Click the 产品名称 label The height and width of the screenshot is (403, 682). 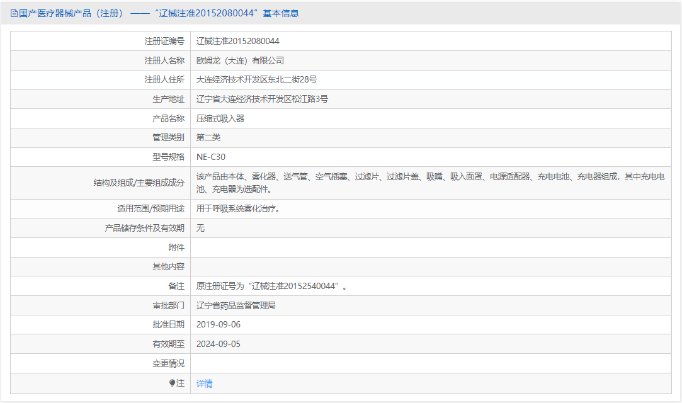click(x=168, y=118)
